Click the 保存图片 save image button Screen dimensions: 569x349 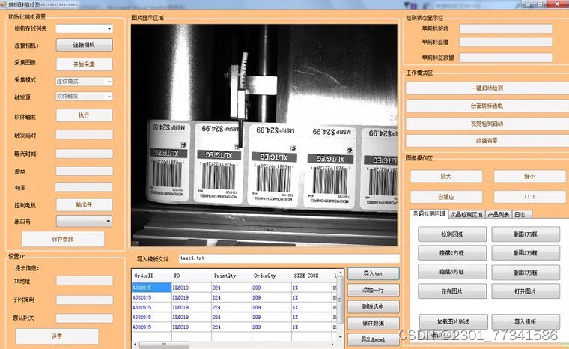point(452,291)
